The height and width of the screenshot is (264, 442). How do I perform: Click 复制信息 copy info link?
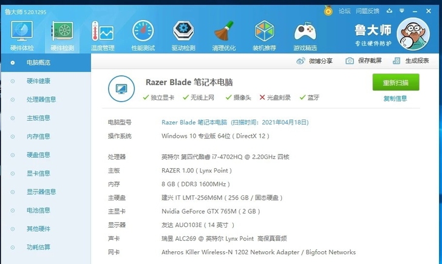[395, 98]
